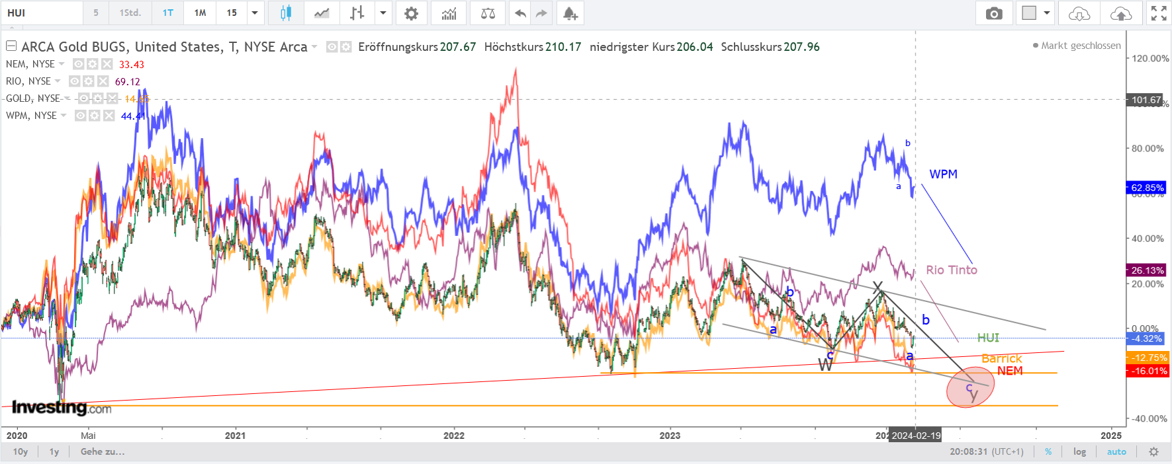
Task: Open chart settings gear
Action: 411,13
